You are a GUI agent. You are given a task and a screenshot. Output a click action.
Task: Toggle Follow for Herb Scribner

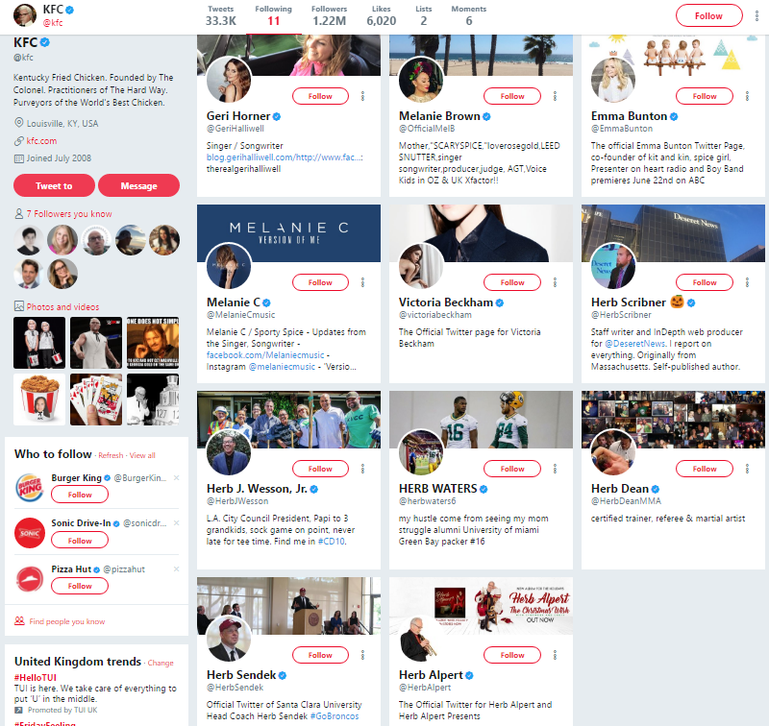705,282
